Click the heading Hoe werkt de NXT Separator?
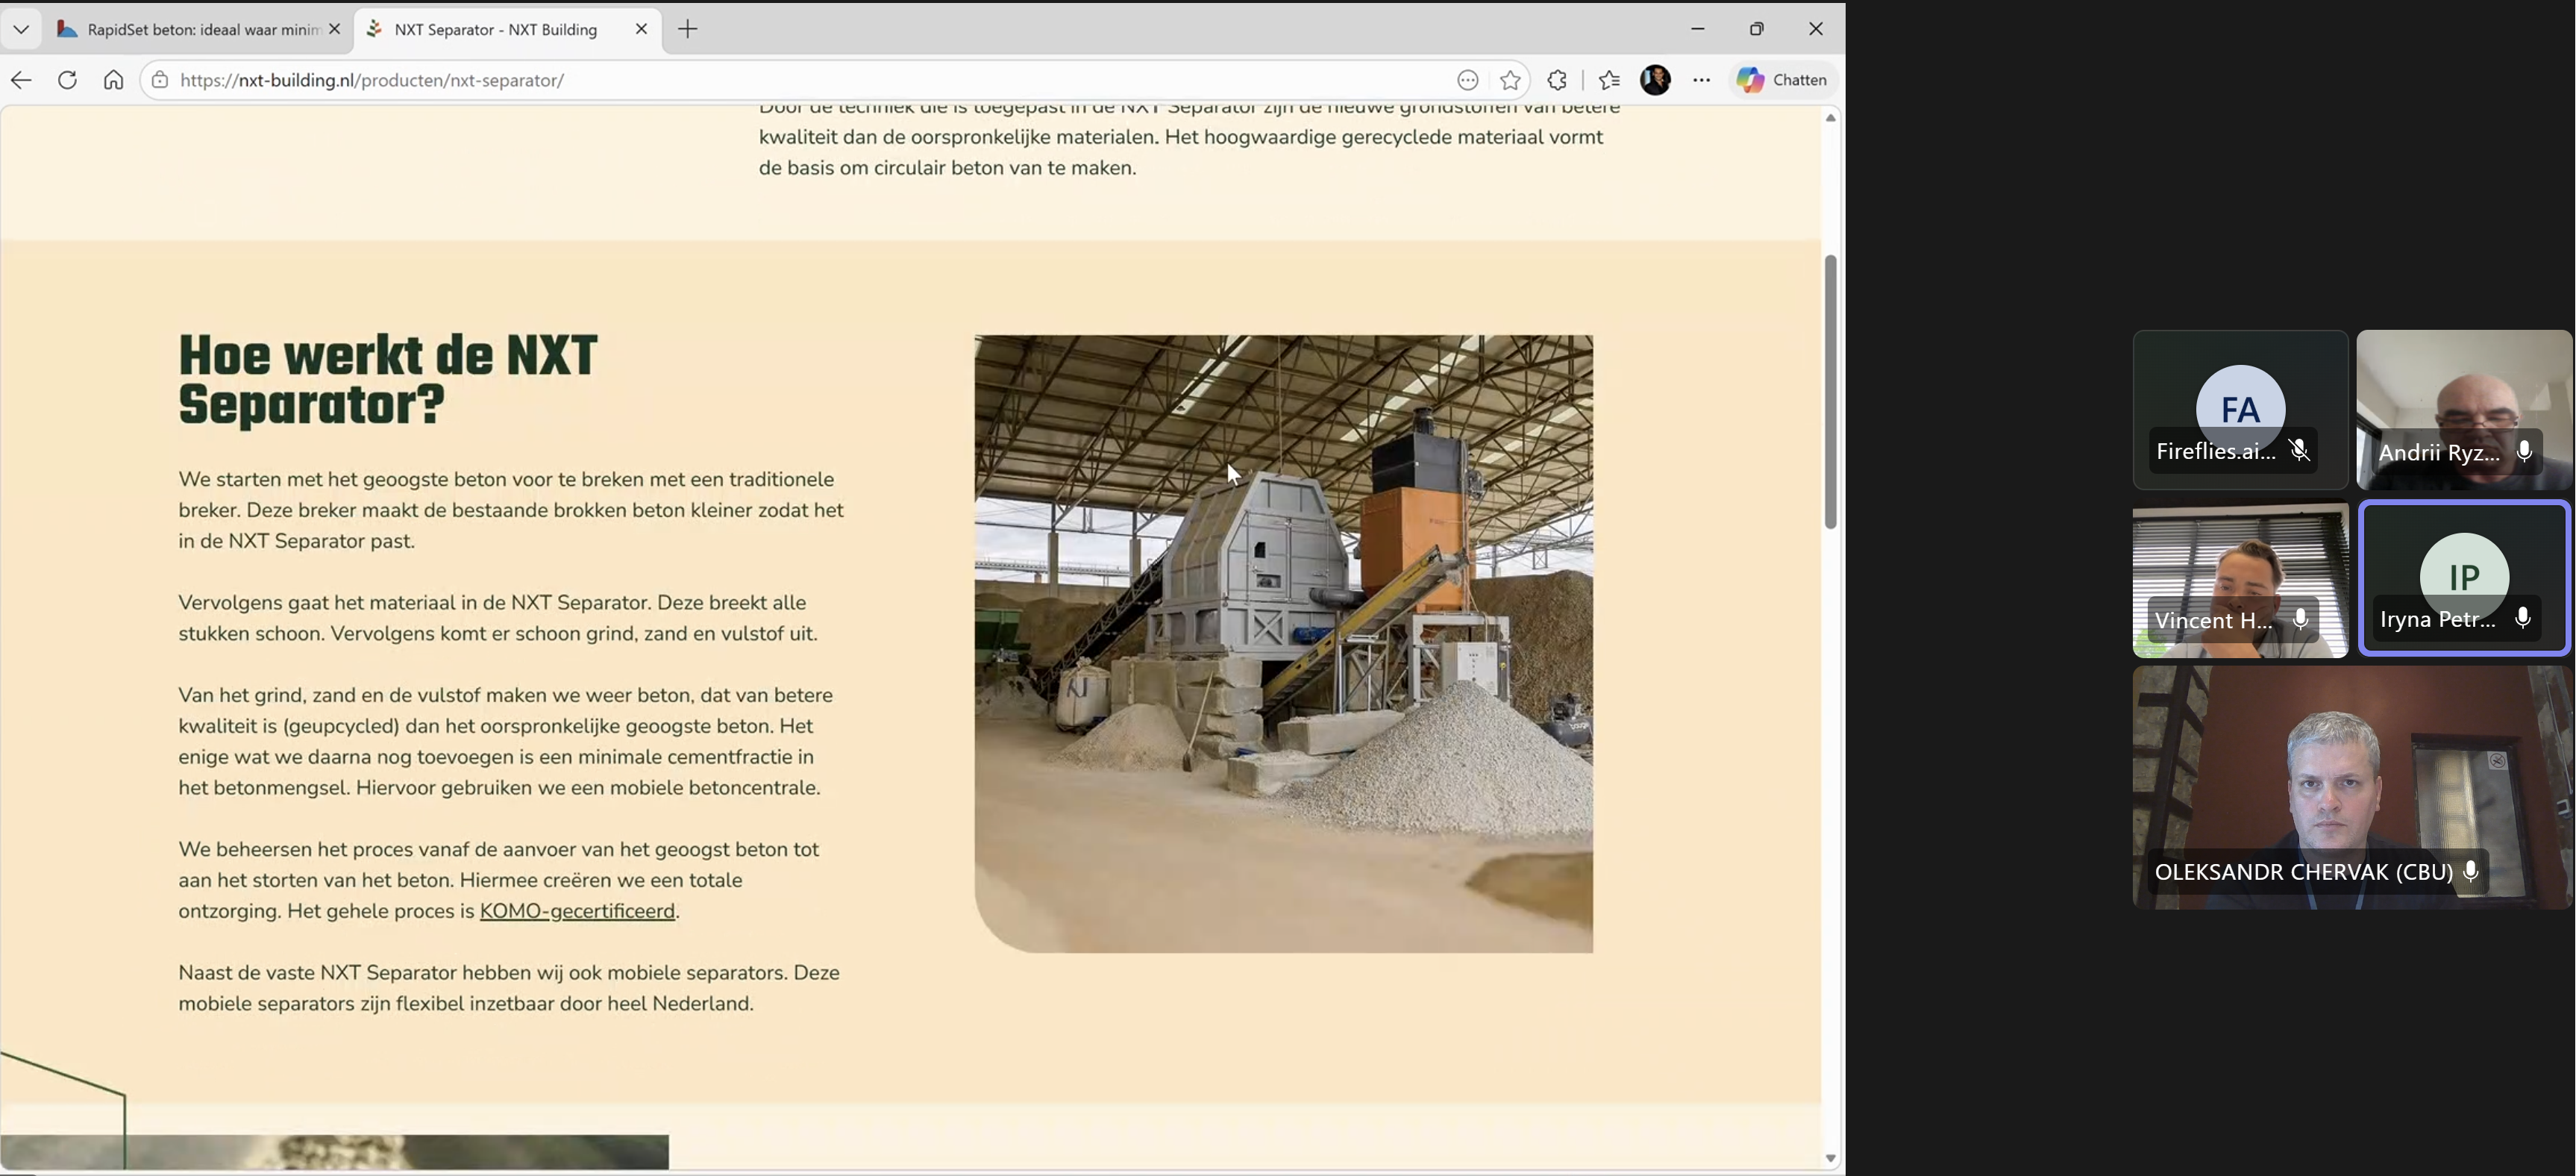This screenshot has height=1176, width=2576. (x=388, y=381)
